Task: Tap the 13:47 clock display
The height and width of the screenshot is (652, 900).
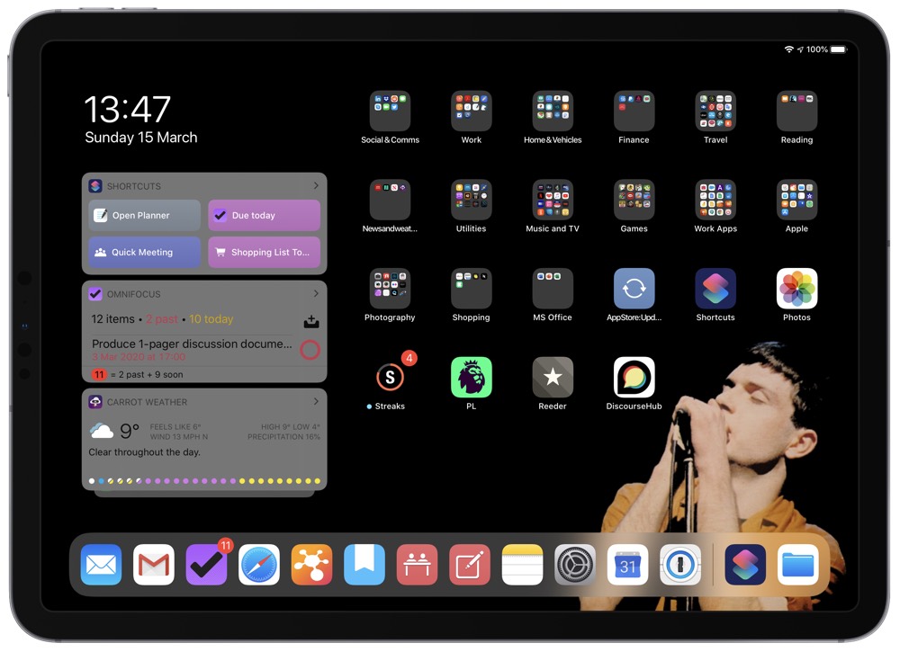Action: pos(128,109)
